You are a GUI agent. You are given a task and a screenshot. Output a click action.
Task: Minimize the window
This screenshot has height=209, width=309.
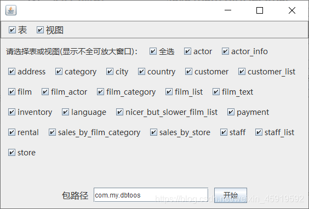click(228, 10)
